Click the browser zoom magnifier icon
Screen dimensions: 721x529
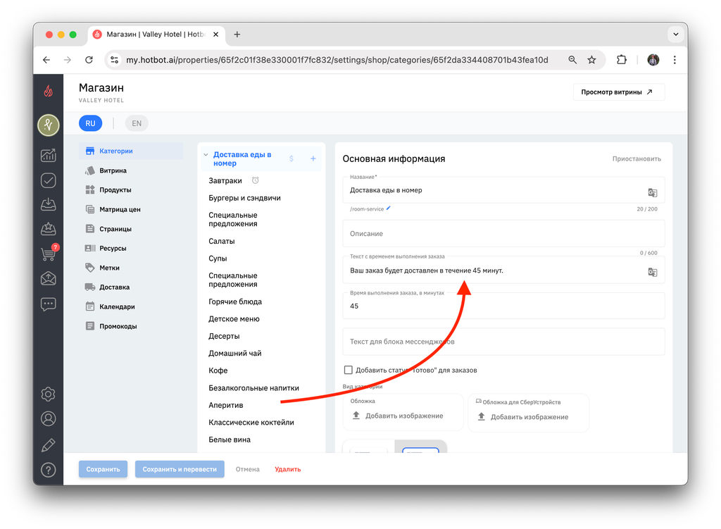click(x=572, y=60)
